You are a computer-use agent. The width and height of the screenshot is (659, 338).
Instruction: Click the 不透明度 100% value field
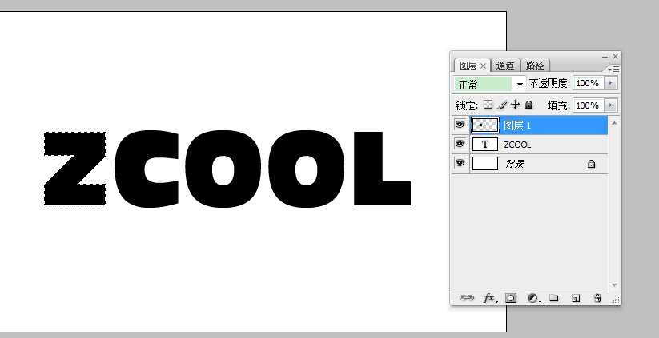589,83
